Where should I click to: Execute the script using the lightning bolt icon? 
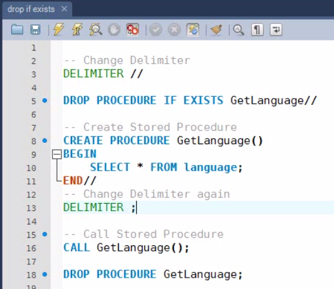[58, 29]
